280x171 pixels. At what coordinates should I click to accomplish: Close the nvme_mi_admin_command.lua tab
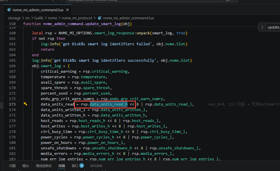[x=68, y=10]
